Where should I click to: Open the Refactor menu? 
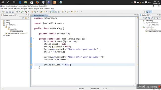17,8
